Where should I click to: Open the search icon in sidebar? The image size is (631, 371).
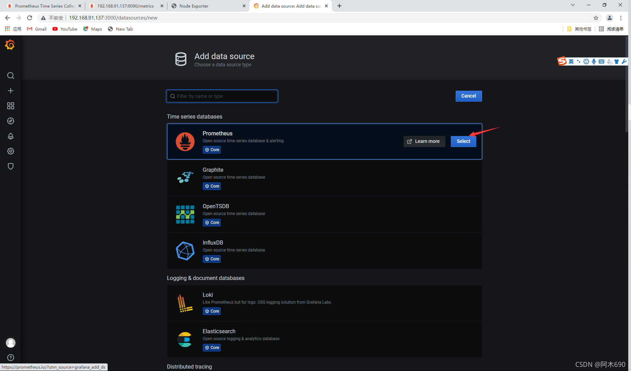tap(11, 76)
